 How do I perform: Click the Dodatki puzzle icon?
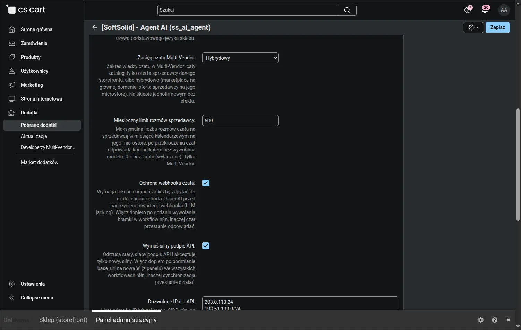point(12,113)
